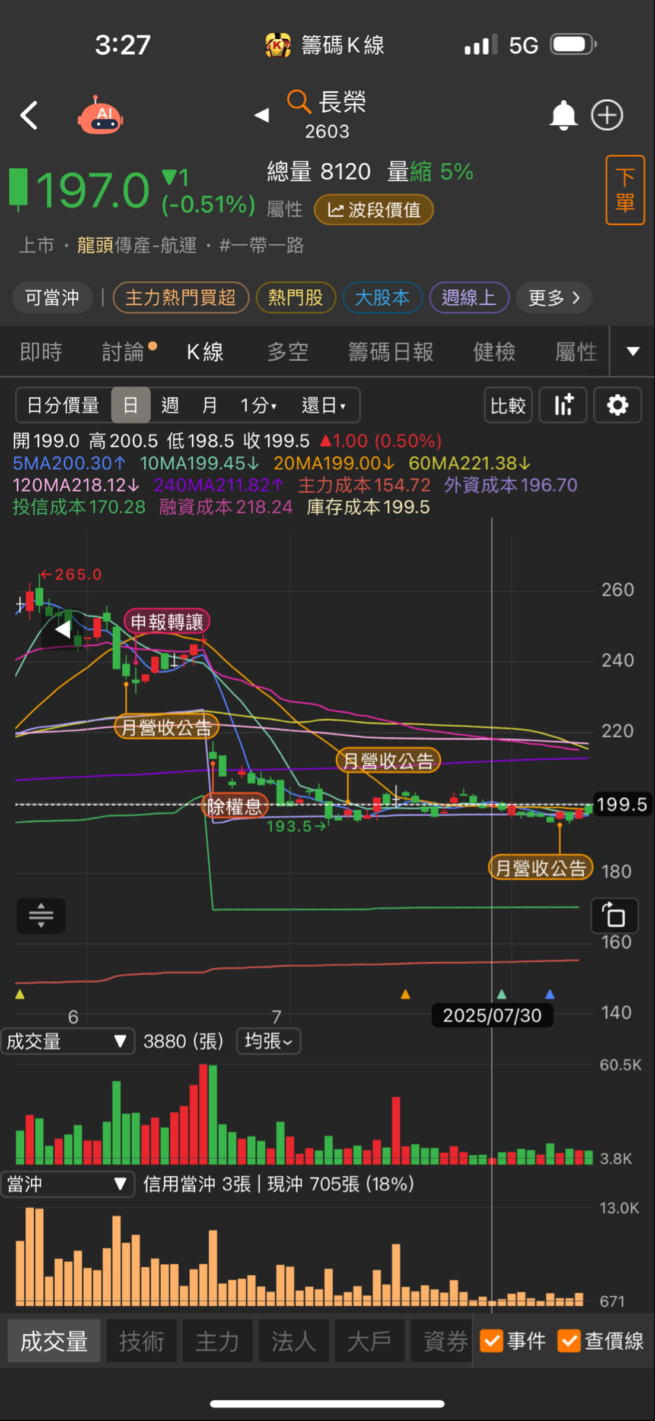Tap the 熱門股 tag
The height and width of the screenshot is (1421, 655).
[x=295, y=298]
